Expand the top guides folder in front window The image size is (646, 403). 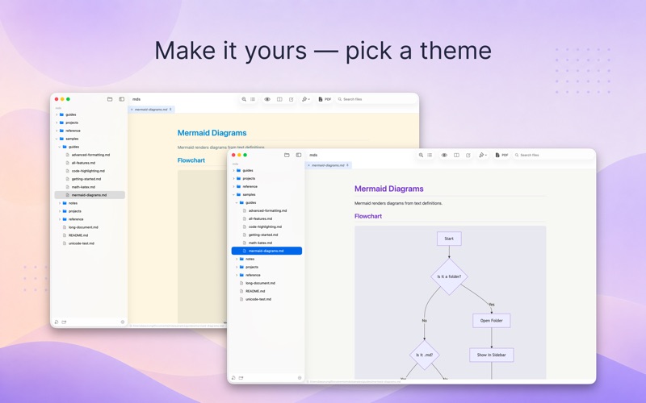click(233, 170)
